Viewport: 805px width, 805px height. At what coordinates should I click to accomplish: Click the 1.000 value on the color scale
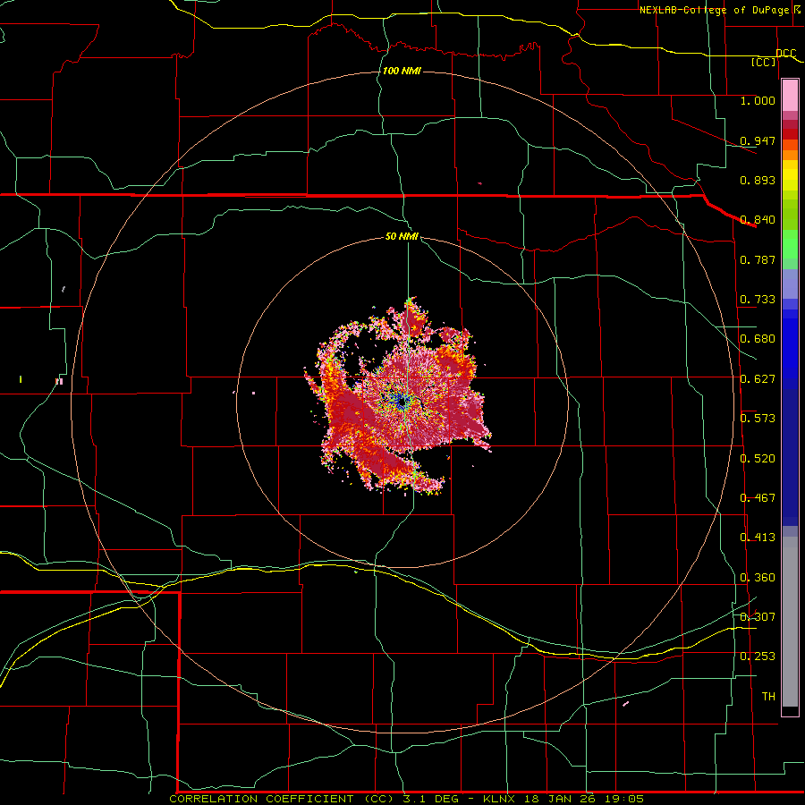pyautogui.click(x=758, y=100)
